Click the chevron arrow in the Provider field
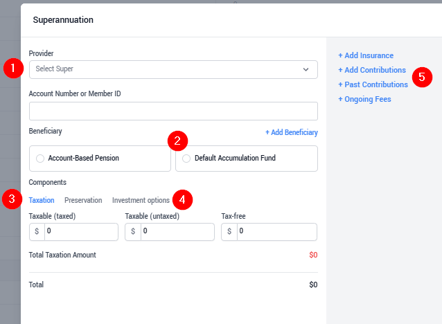 point(306,69)
